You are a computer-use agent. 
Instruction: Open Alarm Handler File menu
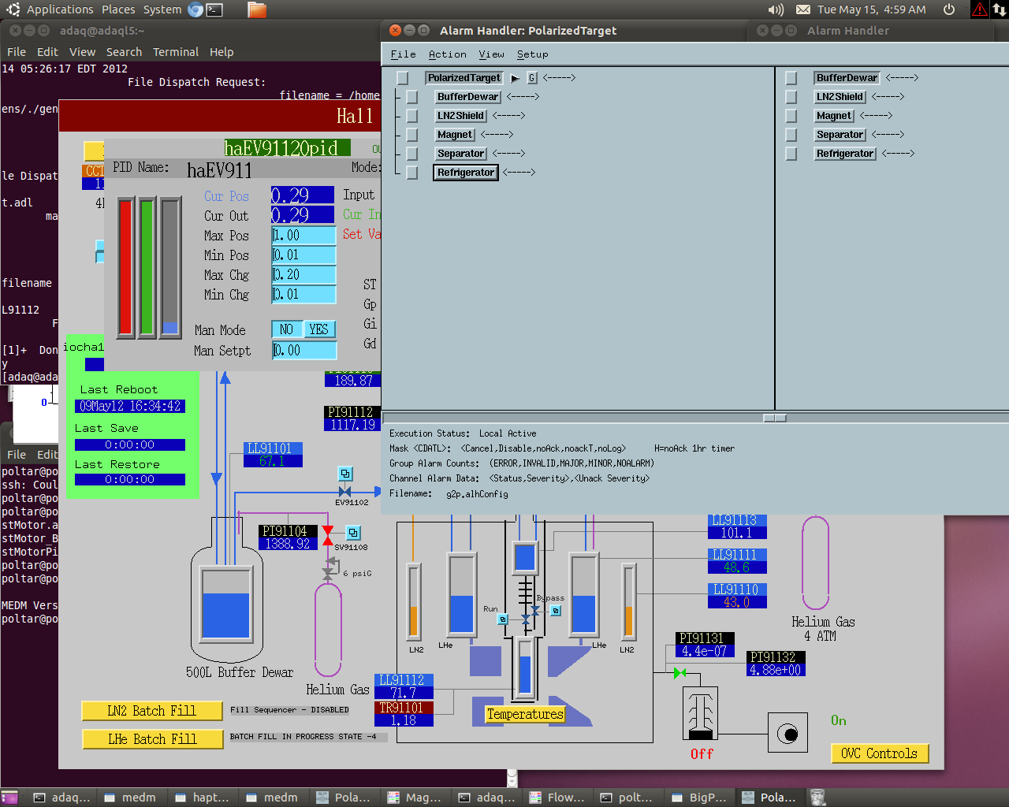click(403, 54)
